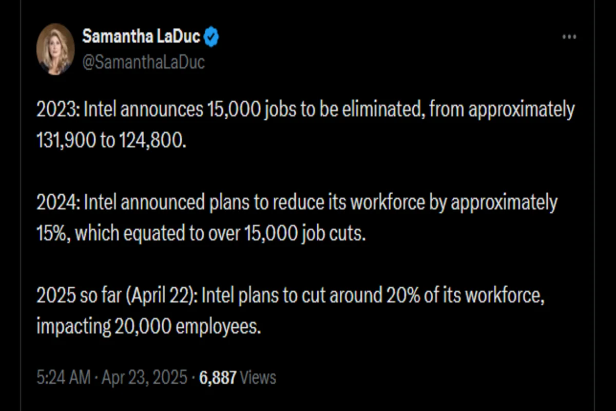
Task: Click the phrase '15,000 jobs to be eliminated'
Action: 316,110
